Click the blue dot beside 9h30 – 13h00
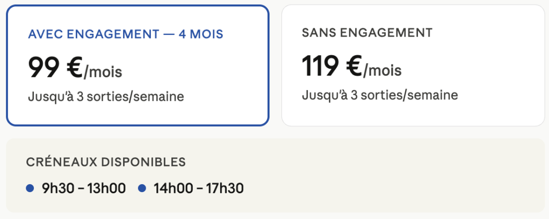 30,188
